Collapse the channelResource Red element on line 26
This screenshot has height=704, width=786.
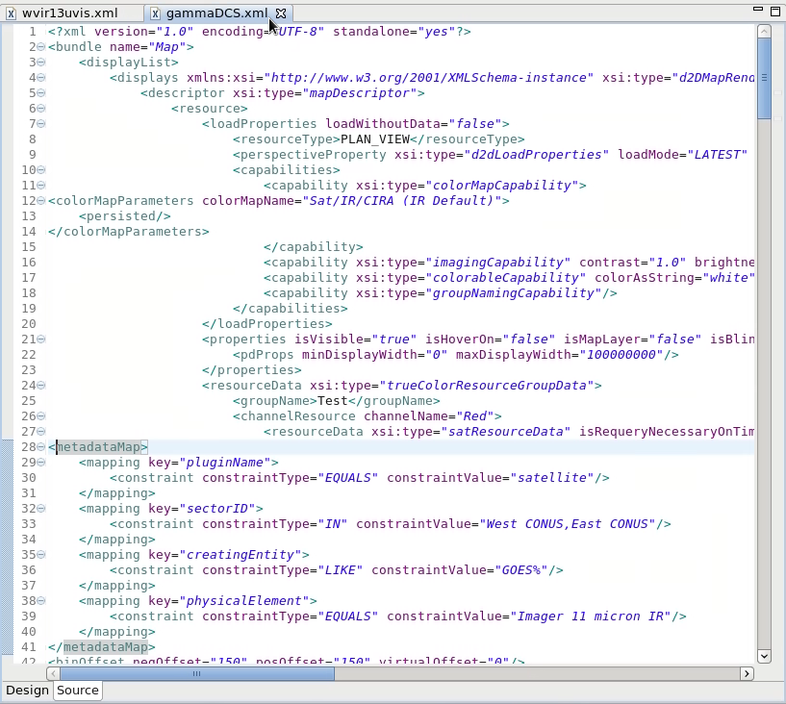[x=41, y=416]
